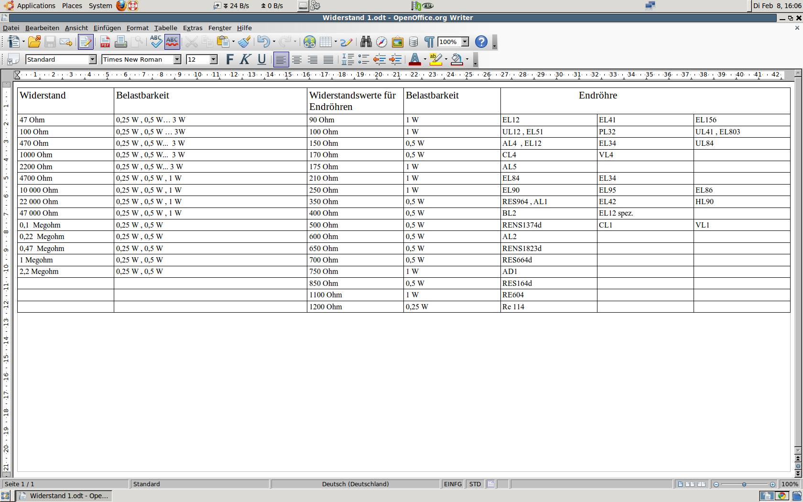Run spelling and grammar check

click(156, 42)
